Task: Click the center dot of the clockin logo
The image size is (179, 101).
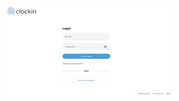Action: click(x=11, y=11)
